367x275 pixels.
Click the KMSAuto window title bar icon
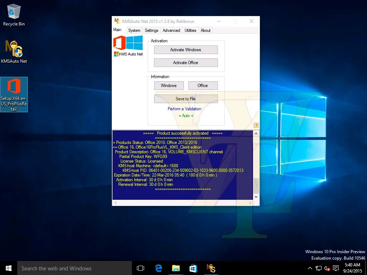[x=117, y=21]
